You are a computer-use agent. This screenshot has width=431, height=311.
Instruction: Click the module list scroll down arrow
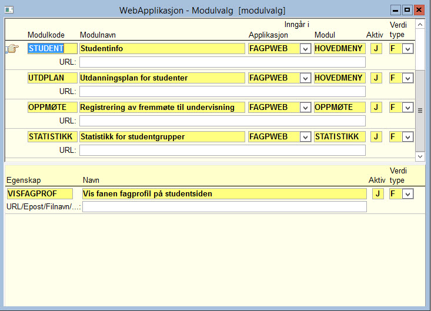pos(420,156)
